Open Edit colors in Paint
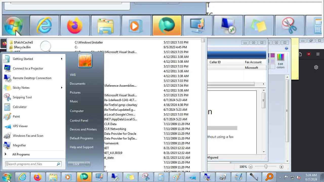Viewport: 324px width, 182px height. click(280, 61)
